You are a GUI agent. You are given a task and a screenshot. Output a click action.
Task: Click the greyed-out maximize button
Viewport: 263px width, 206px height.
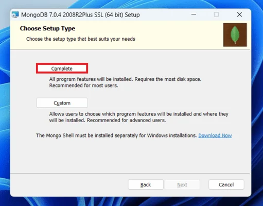(x=216, y=14)
